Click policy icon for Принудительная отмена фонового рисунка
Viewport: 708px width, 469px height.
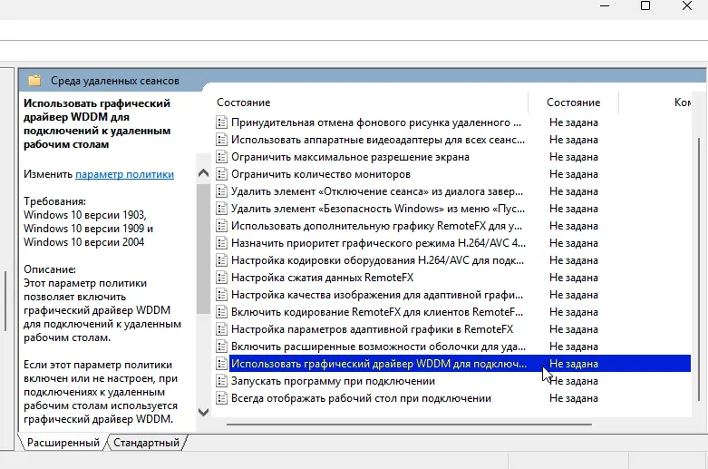[x=221, y=122]
